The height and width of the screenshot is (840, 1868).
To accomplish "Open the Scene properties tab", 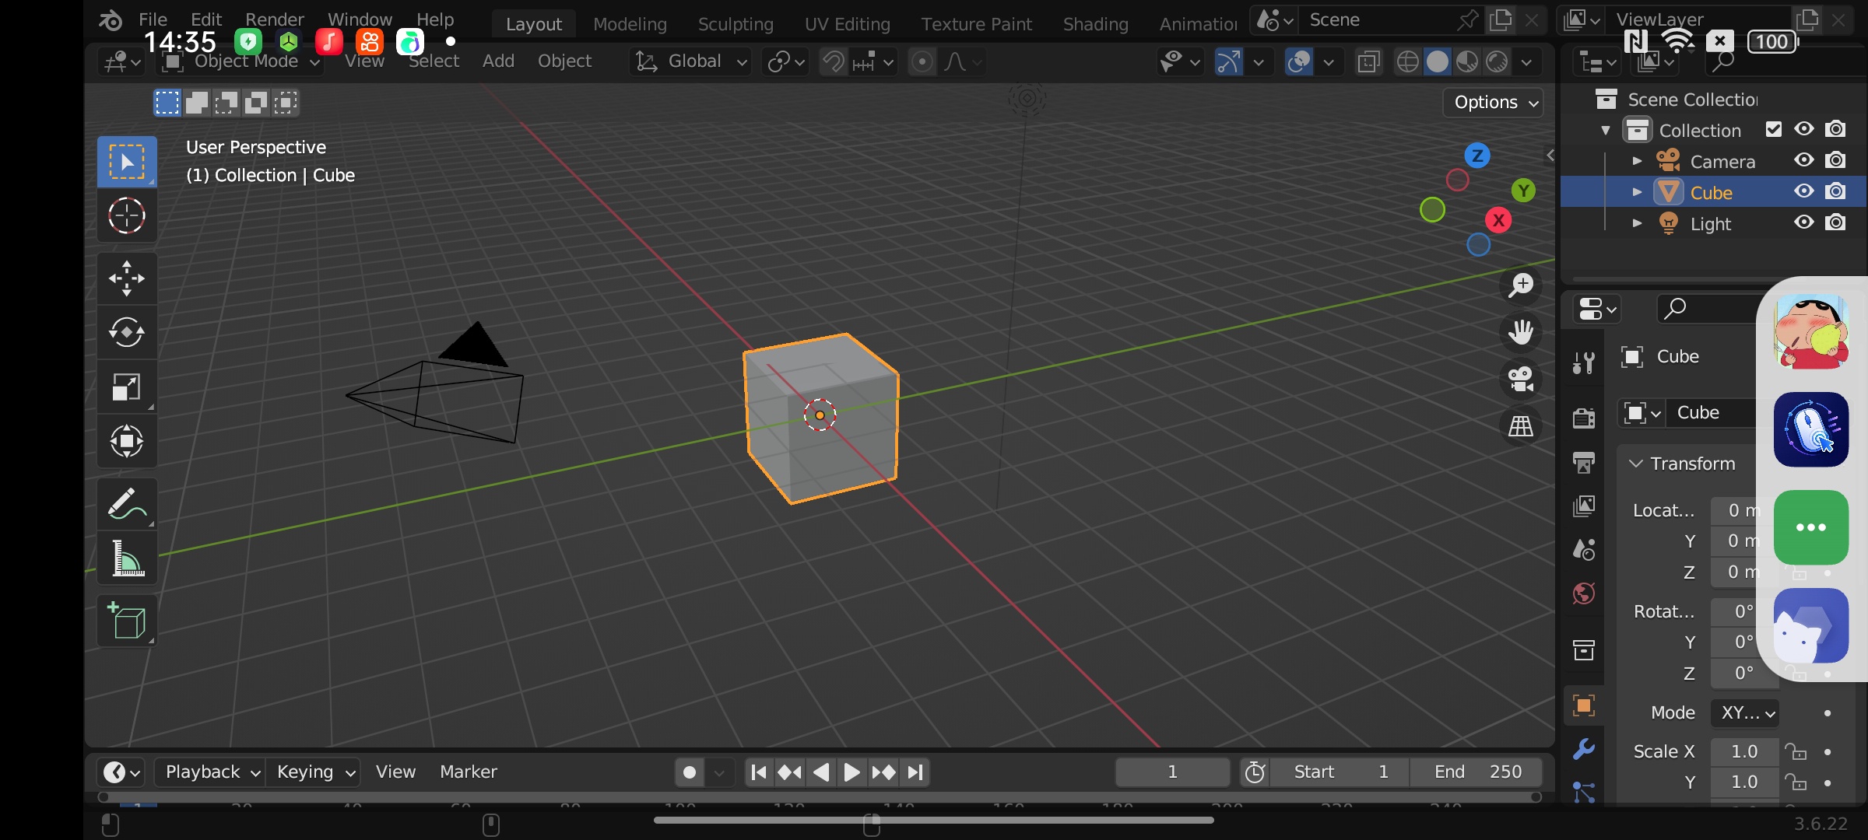I will [x=1584, y=550].
